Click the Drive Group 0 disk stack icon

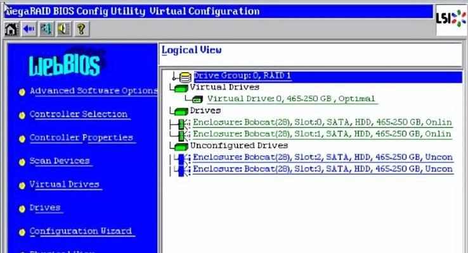tap(185, 77)
